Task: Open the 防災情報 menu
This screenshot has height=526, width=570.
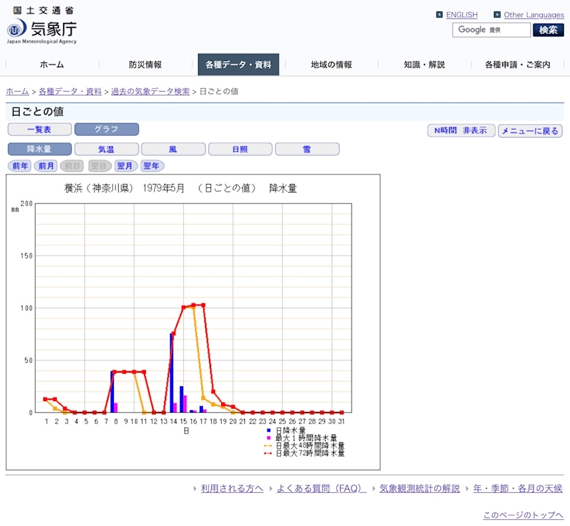Action: (145, 65)
